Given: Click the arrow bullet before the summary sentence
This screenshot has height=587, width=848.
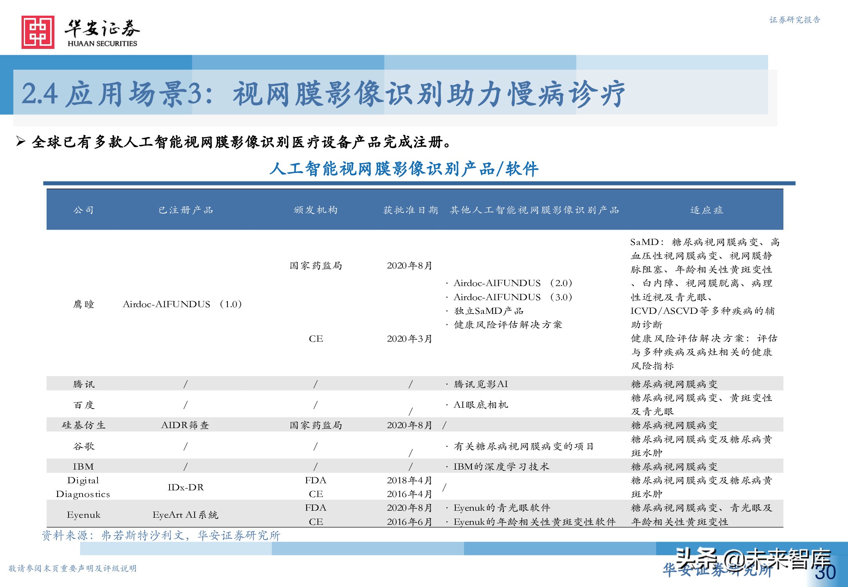Looking at the screenshot, I should pos(21,141).
